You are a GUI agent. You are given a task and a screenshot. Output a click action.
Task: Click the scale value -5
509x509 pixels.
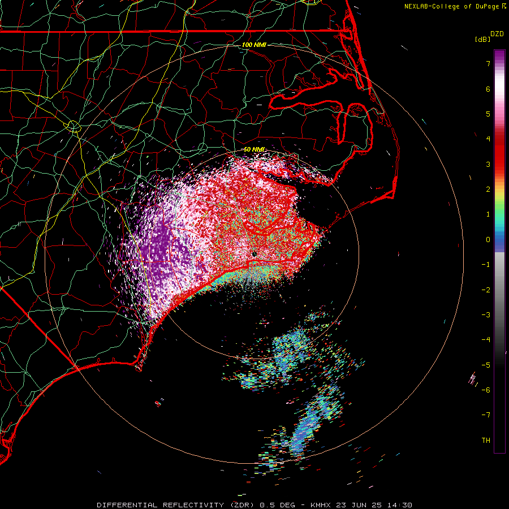486,365
